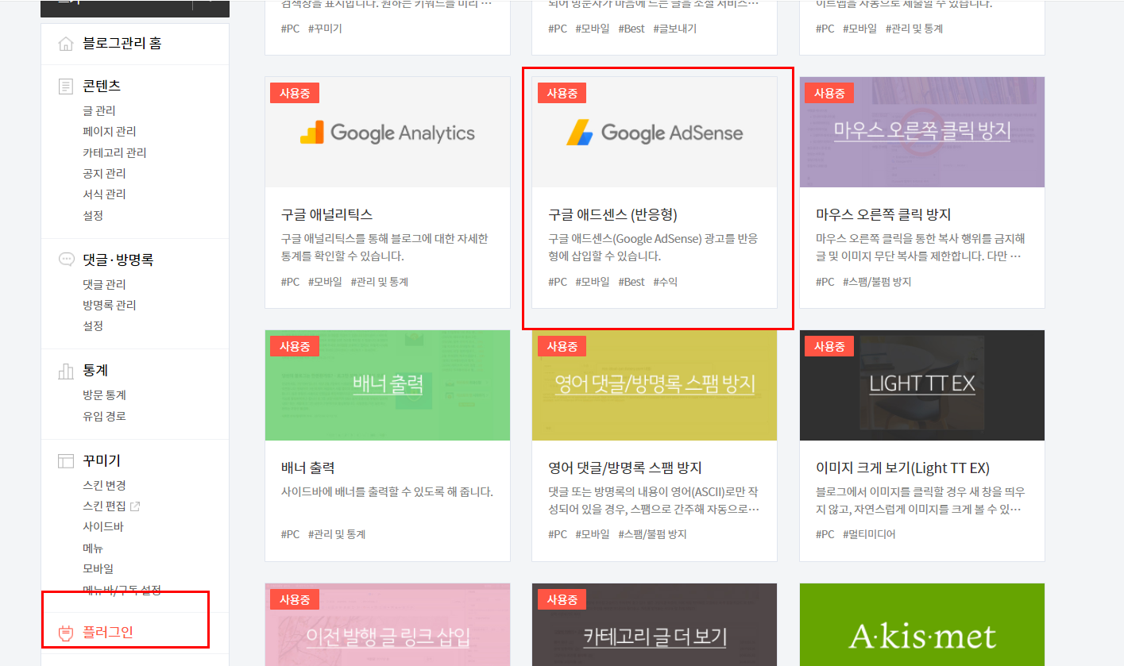Click the 통계 bar chart icon
1124x666 pixels.
(66, 371)
